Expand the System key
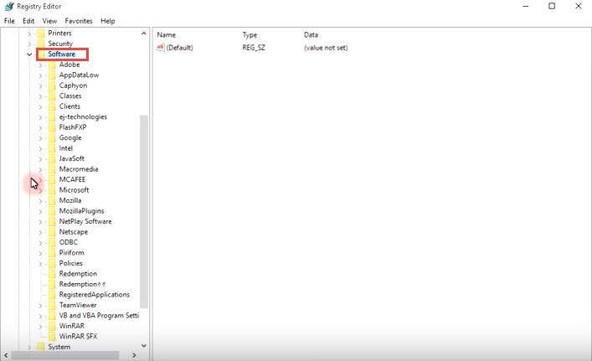The width and height of the screenshot is (592, 361). click(29, 347)
